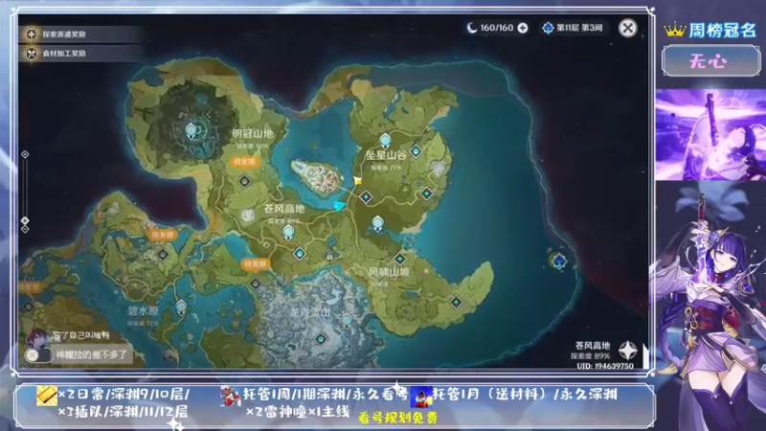Click the yellow custom pin near Mondstadt bridge
This screenshot has height=431, width=766.
(x=357, y=181)
